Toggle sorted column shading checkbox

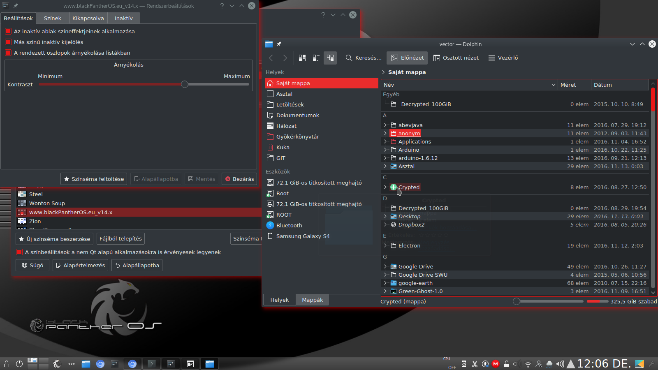(x=8, y=53)
